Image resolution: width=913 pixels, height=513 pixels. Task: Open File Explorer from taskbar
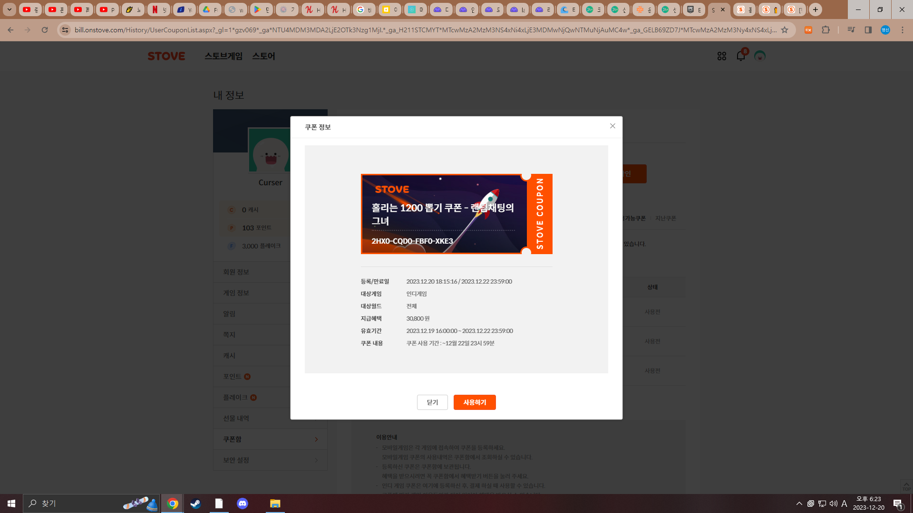point(275,503)
